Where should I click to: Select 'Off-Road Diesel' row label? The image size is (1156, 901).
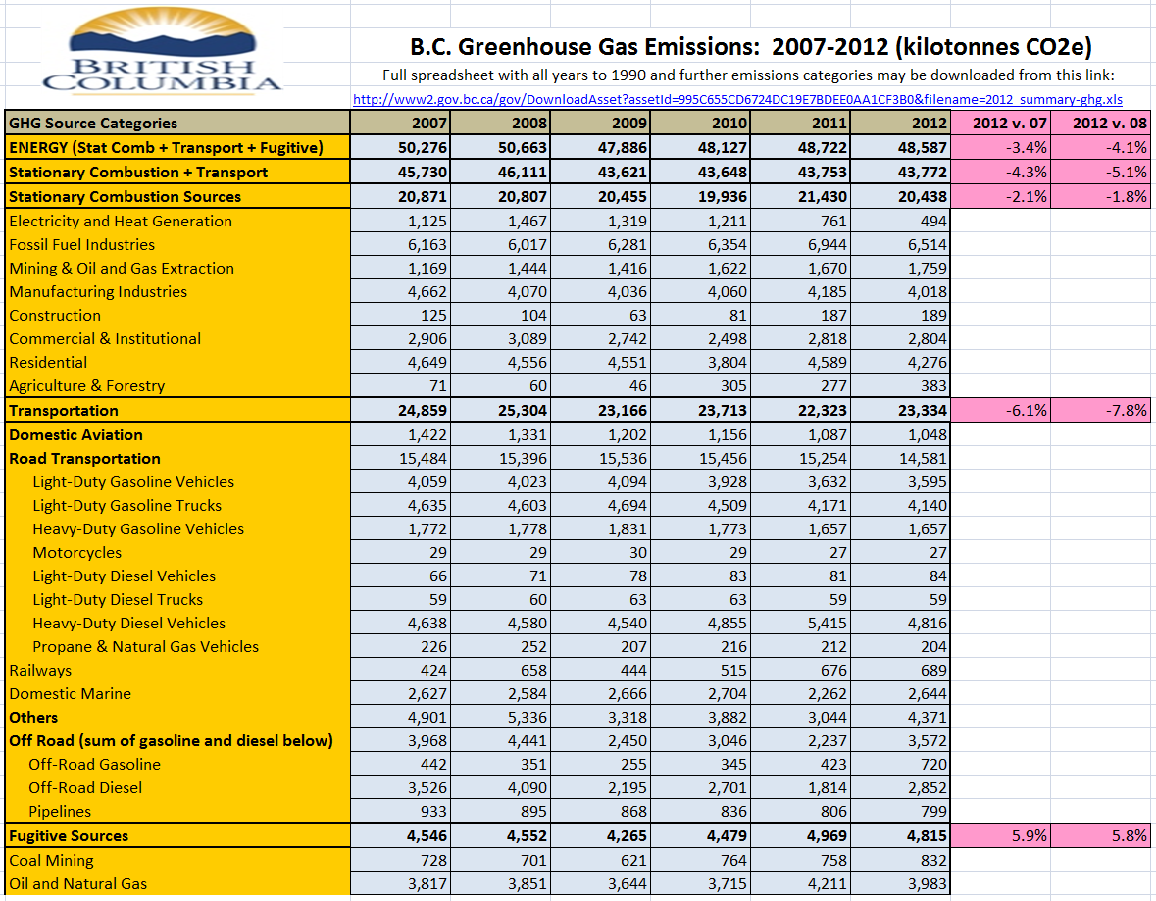[x=177, y=788]
